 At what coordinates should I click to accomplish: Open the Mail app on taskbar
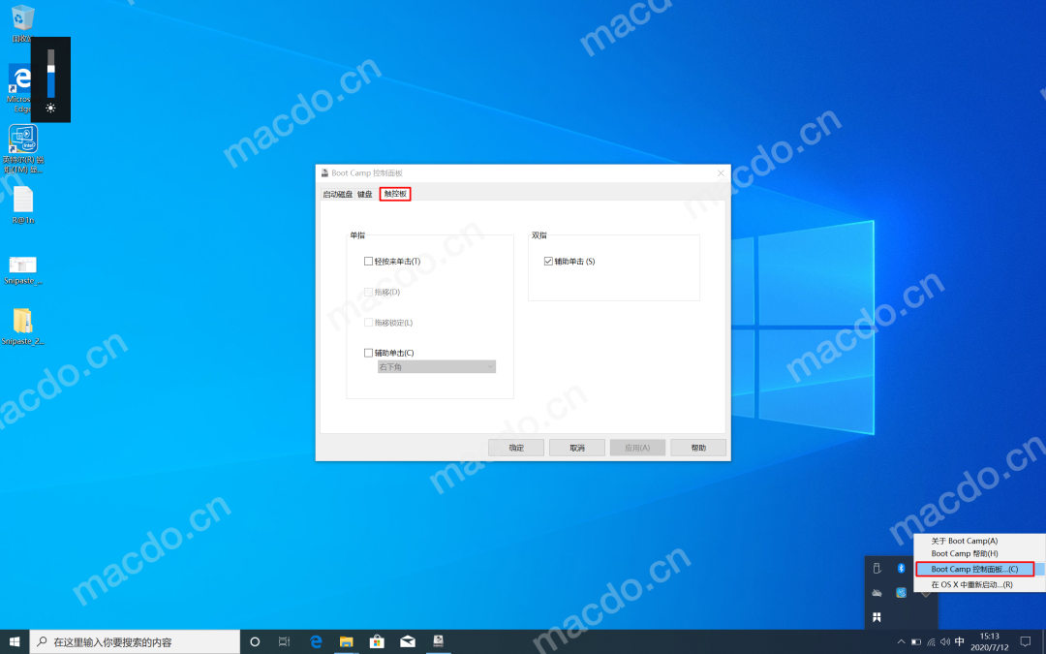[x=408, y=641]
